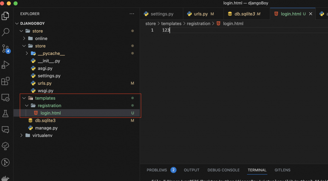This screenshot has height=181, width=328.
Task: Collapse the inner store folder chevron
Action: coord(24,46)
